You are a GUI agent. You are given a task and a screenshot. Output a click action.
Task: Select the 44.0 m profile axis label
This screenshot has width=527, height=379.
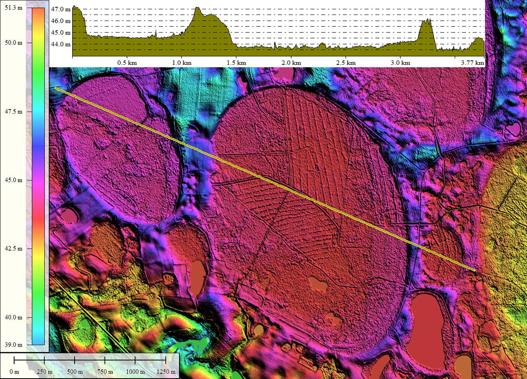61,45
